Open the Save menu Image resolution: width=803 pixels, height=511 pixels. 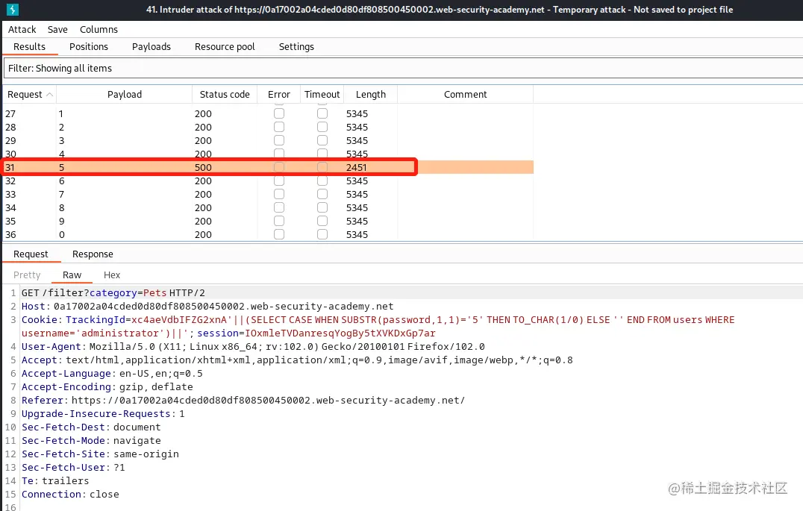pyautogui.click(x=57, y=29)
